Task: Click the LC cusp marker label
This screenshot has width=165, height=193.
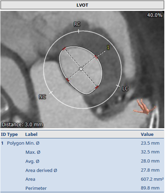Action: [x=125, y=89]
